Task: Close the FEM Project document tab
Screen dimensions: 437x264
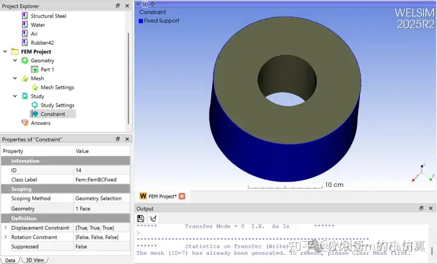Action: point(182,196)
